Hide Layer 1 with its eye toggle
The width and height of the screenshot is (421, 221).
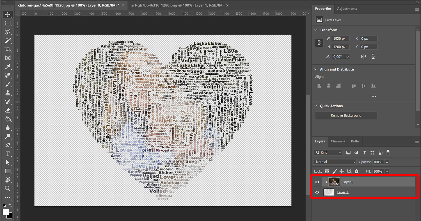[x=317, y=192]
